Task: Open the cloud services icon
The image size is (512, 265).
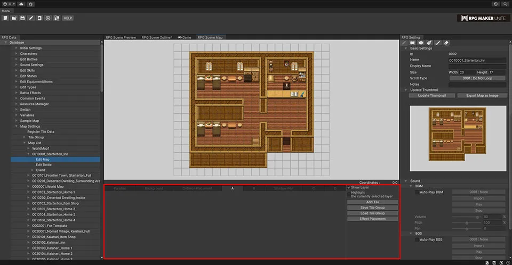Action: 21,4
